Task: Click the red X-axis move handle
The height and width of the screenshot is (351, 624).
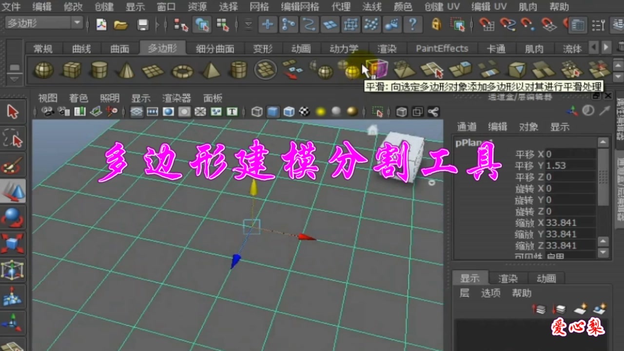Action: pyautogui.click(x=307, y=237)
